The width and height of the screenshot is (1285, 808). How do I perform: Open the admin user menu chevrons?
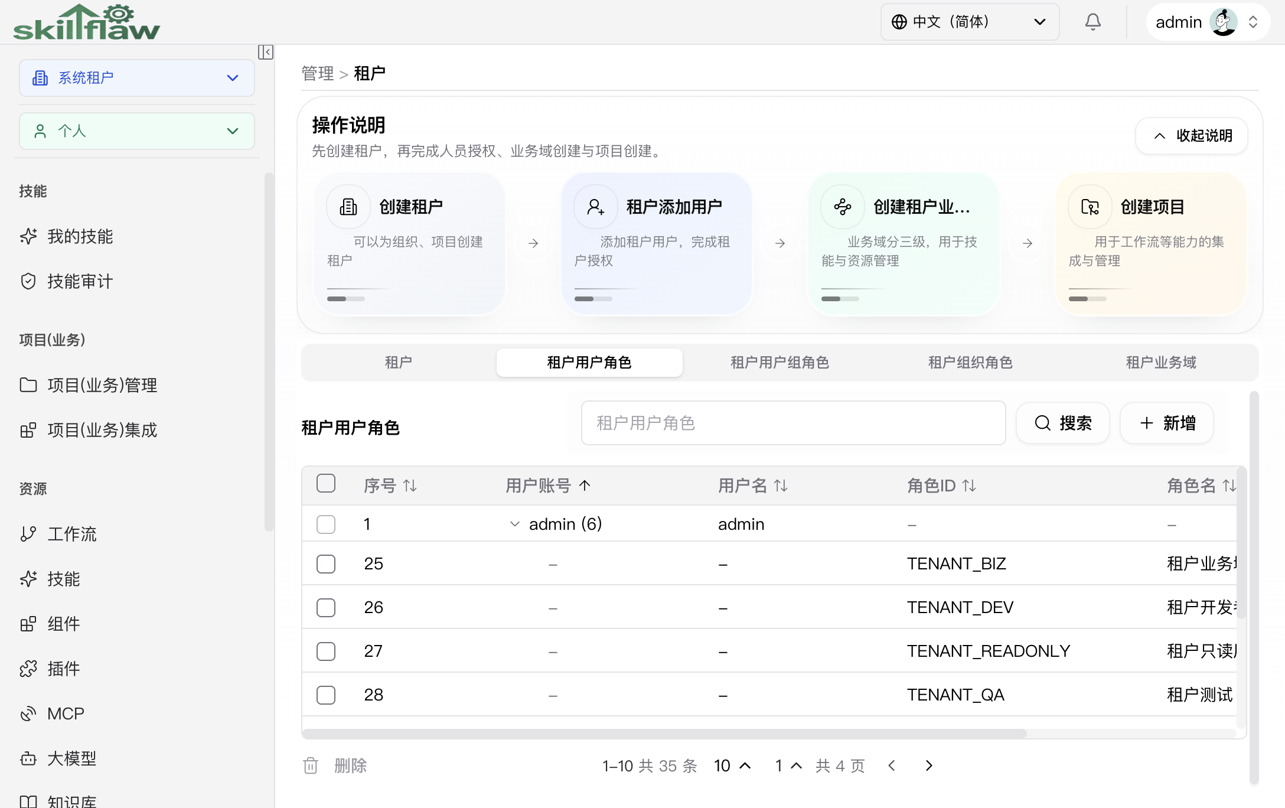pos(1253,22)
